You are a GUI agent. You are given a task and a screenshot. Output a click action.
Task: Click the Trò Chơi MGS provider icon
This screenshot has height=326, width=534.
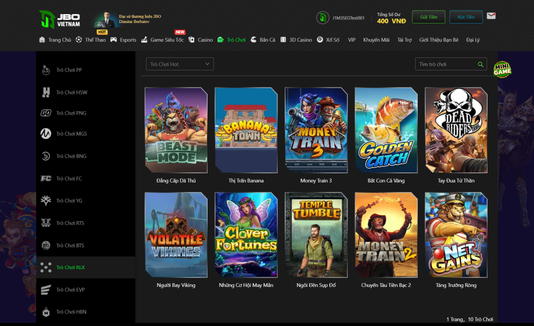point(46,134)
